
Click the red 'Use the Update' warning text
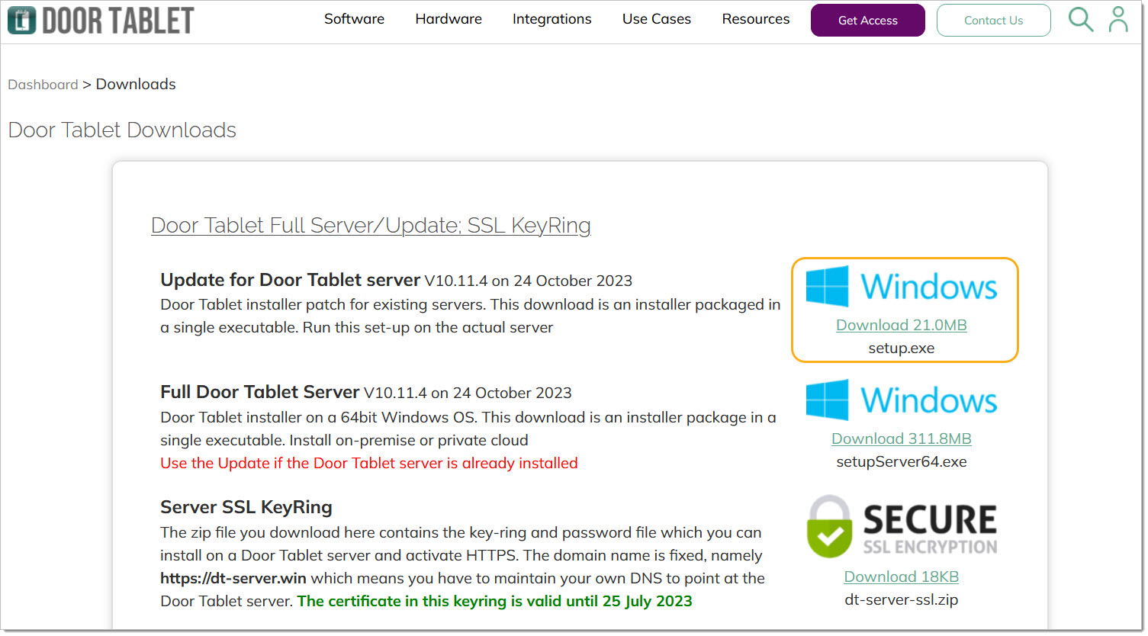(x=369, y=463)
